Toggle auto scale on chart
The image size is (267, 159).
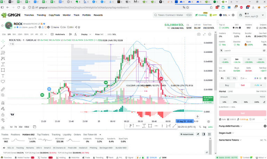(210, 127)
